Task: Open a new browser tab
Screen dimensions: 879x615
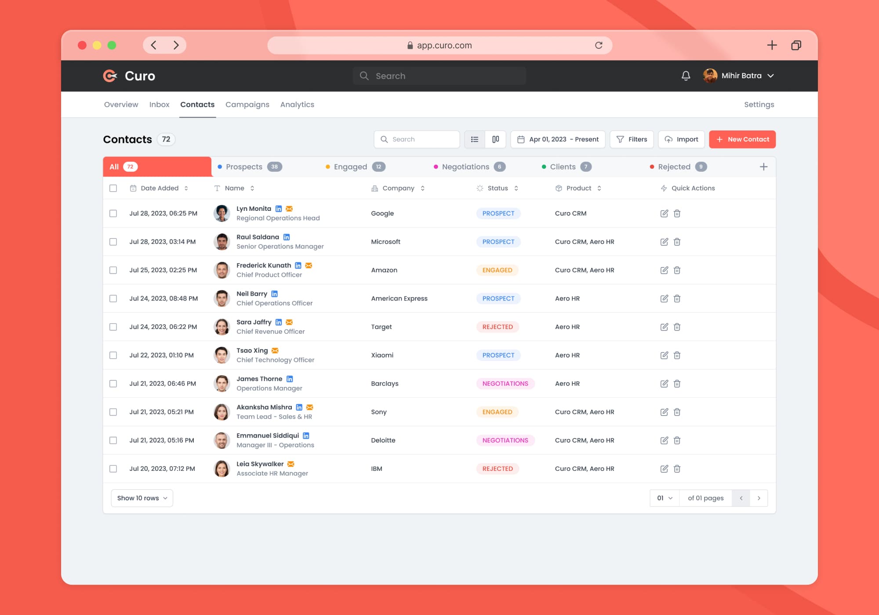Action: coord(772,45)
